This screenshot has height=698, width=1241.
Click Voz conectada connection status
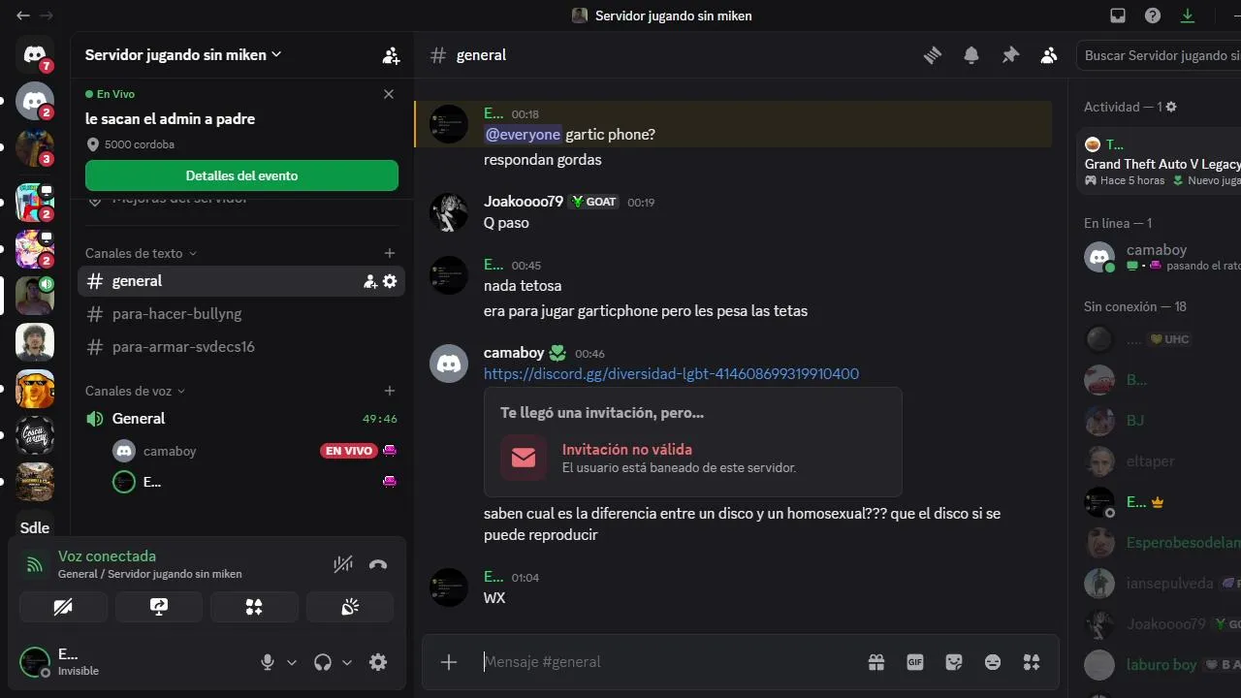pyautogui.click(x=107, y=556)
